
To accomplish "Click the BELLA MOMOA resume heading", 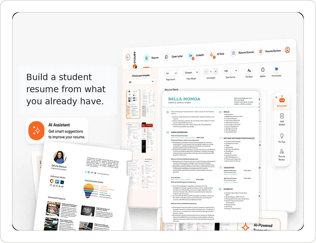I will pyautogui.click(x=184, y=99).
